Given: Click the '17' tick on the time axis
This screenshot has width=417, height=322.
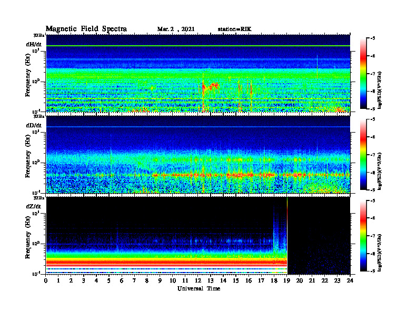Looking at the screenshot, I should pos(261,281).
